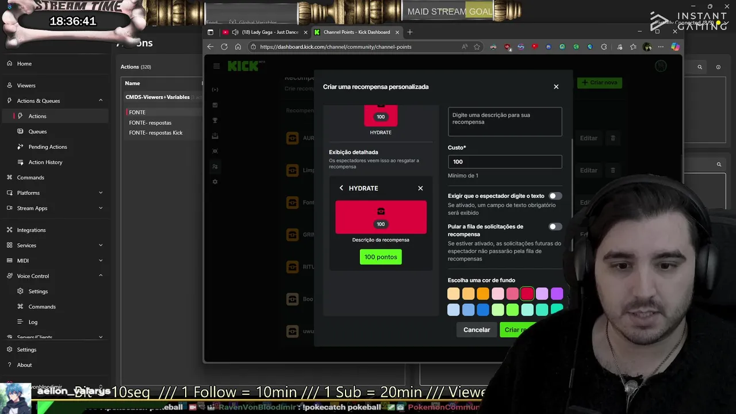The width and height of the screenshot is (736, 414).
Task: Click the CMDS-Viewers+Variables group header
Action: 158,97
